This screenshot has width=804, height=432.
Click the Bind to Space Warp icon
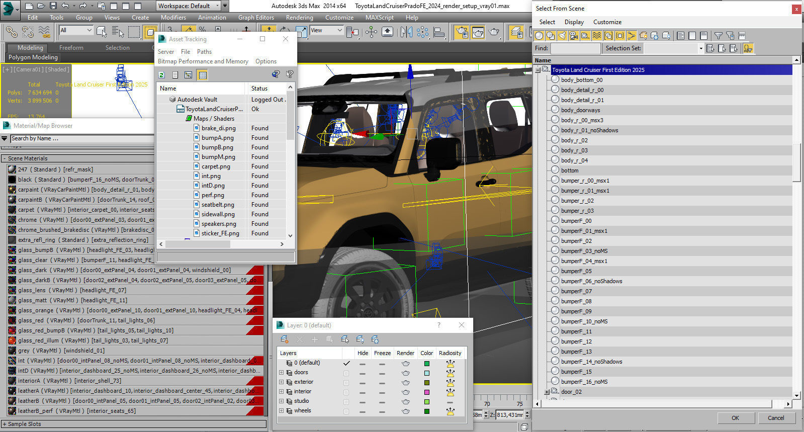coord(45,32)
